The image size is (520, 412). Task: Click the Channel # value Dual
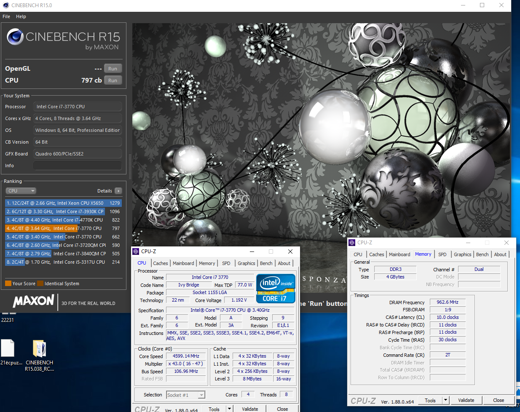[x=479, y=269]
